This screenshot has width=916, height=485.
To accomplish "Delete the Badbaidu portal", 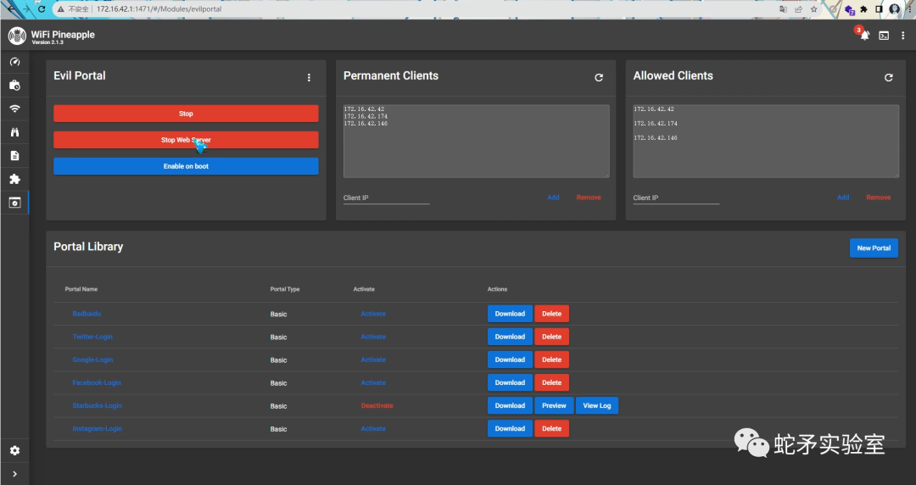I will click(551, 314).
